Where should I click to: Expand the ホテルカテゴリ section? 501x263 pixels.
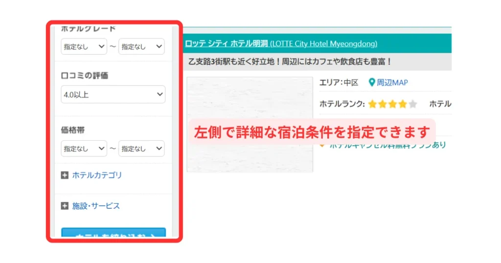click(97, 175)
